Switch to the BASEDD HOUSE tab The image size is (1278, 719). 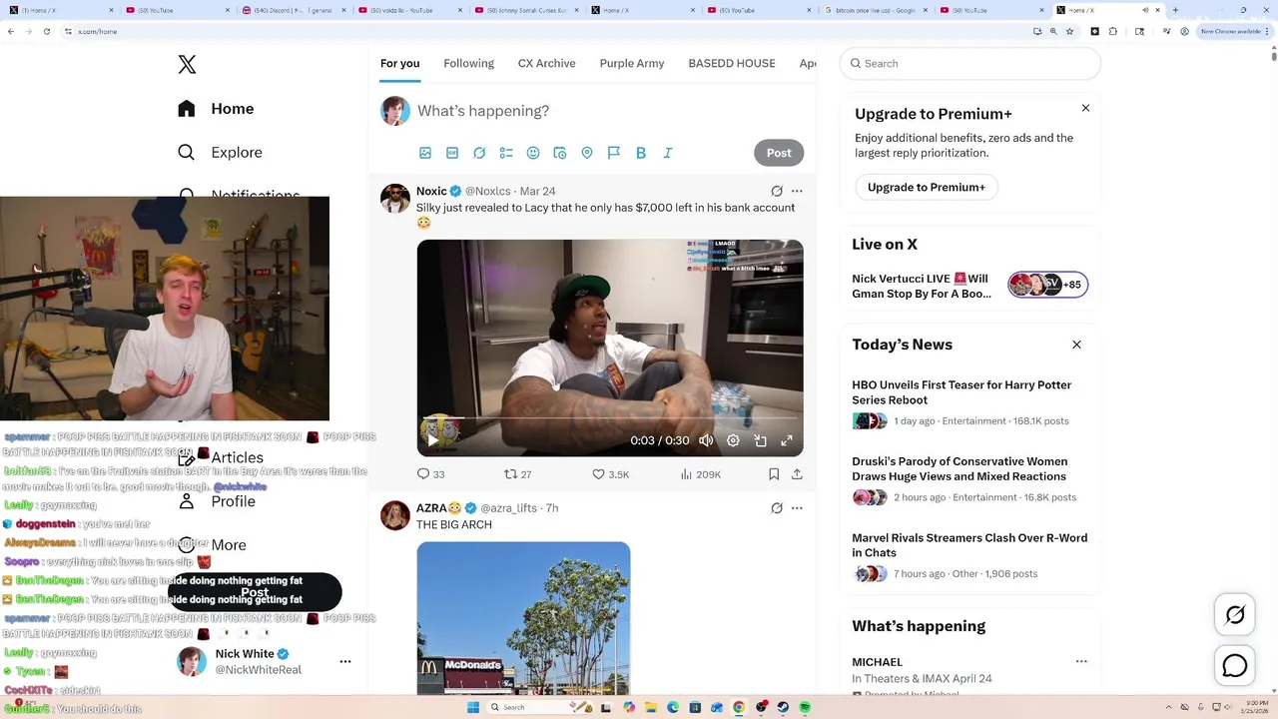tap(732, 63)
